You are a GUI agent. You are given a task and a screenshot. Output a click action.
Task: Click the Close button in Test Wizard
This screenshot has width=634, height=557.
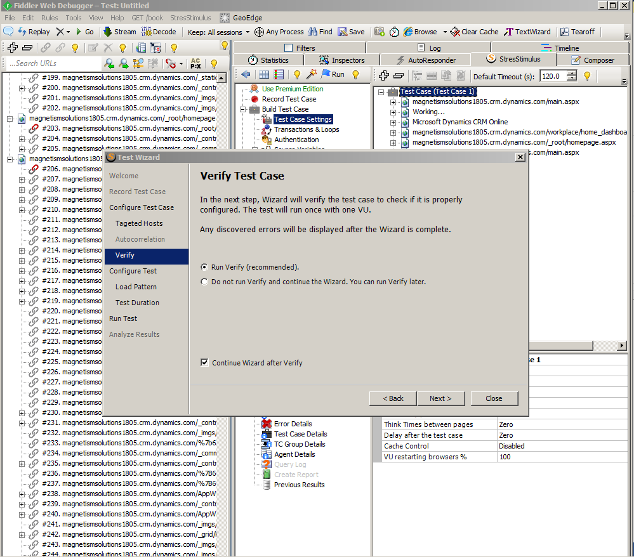click(x=494, y=398)
